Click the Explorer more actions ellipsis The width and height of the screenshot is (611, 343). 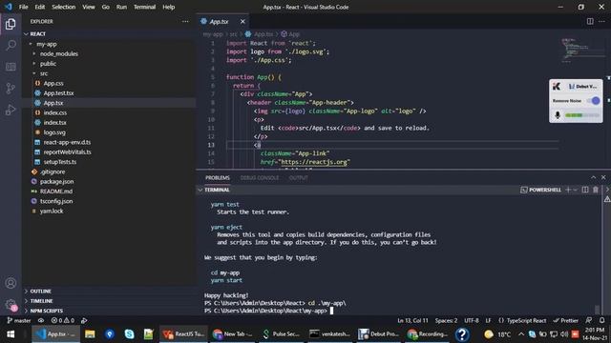185,21
